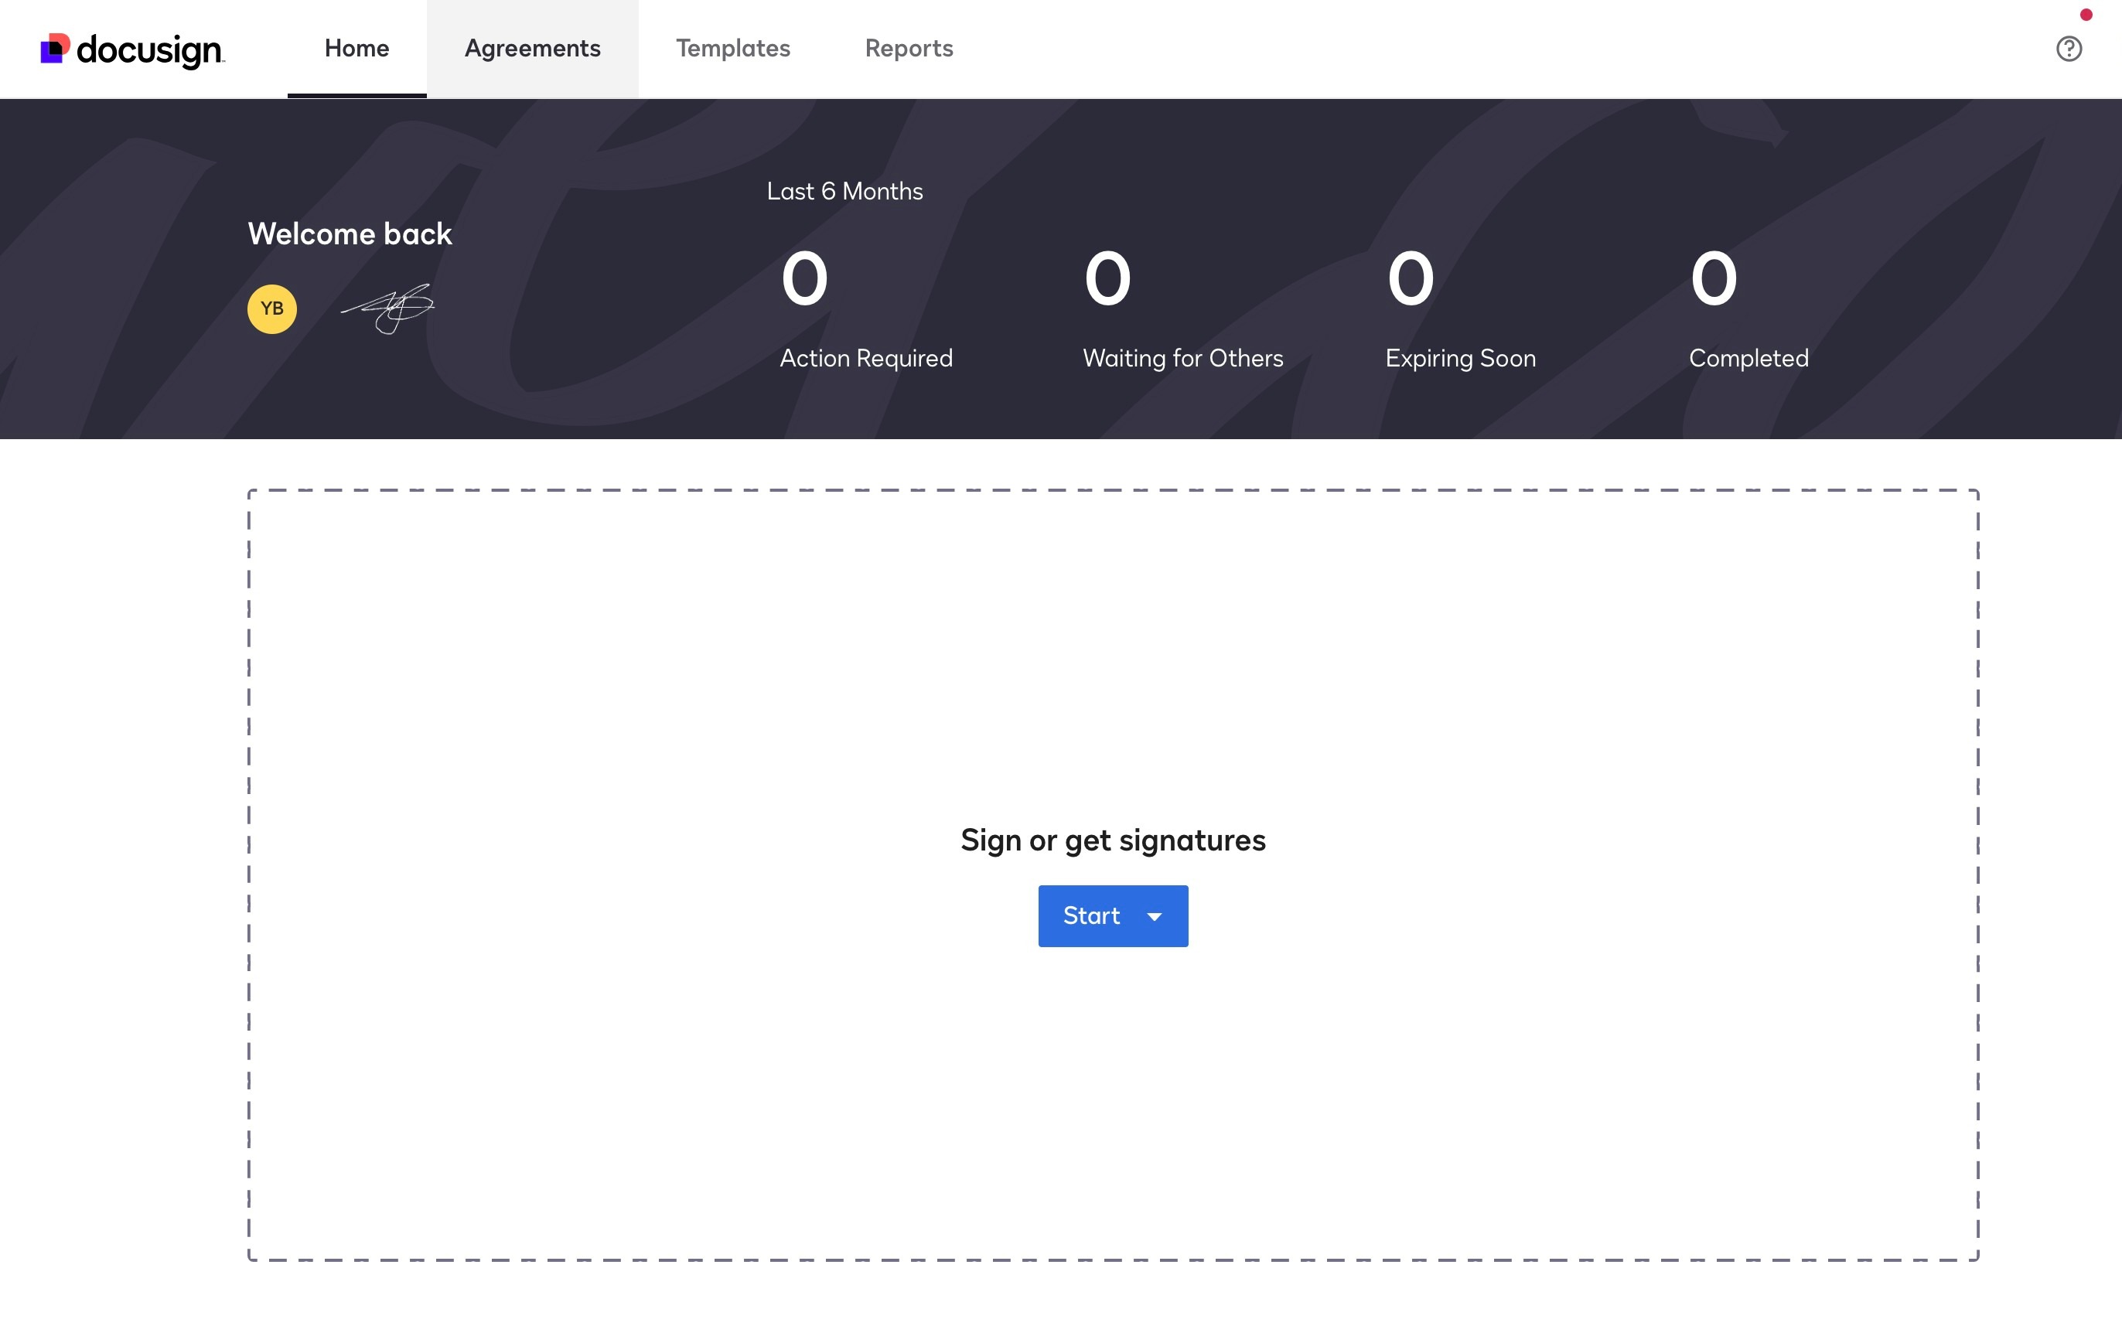Select the Action Required label
This screenshot has height=1326, width=2122.
(x=865, y=358)
